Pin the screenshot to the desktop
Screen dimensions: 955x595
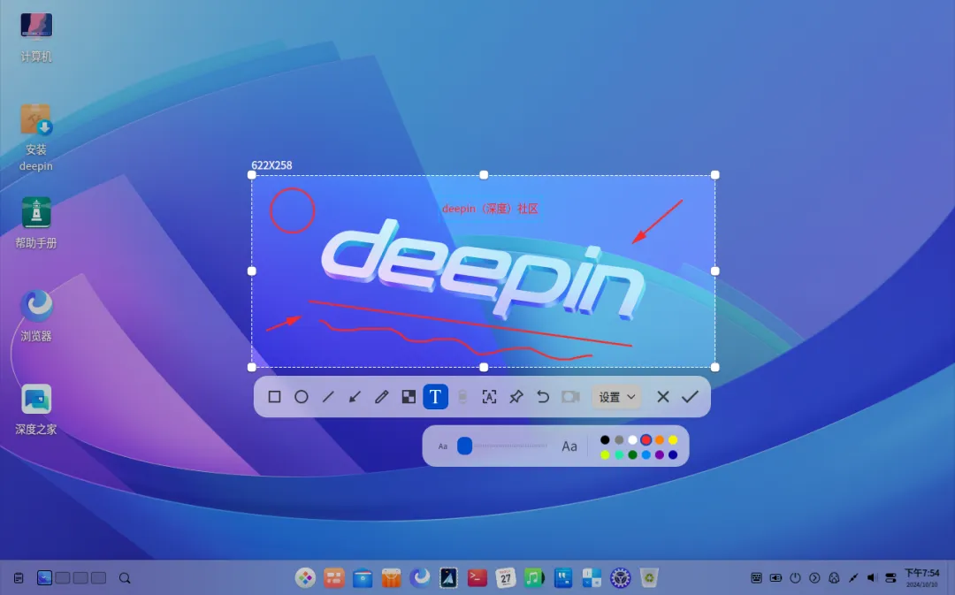click(x=516, y=397)
